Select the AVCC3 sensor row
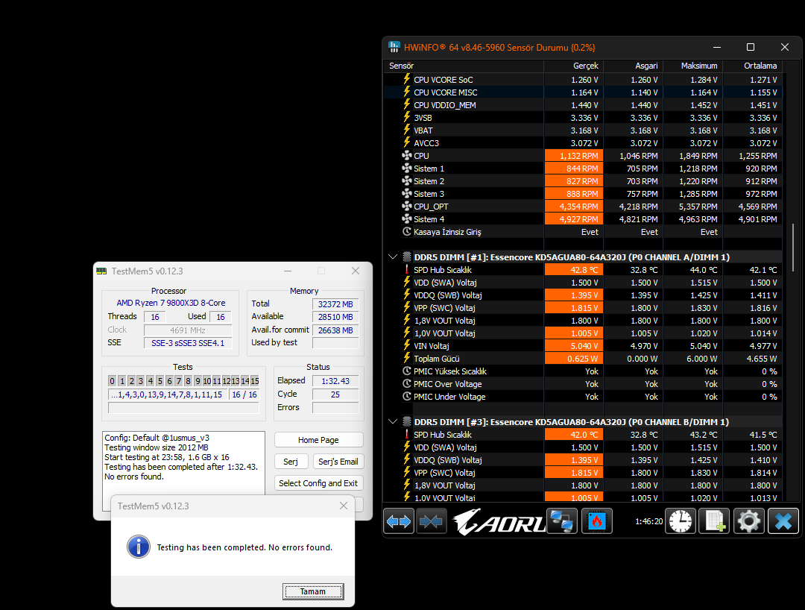Viewport: 805px width, 610px height. tap(583, 142)
